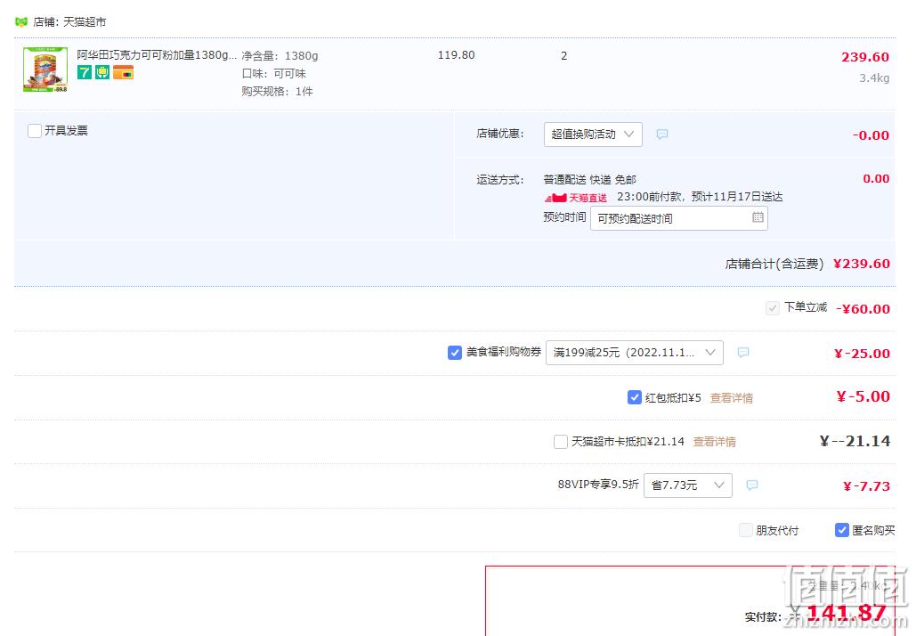Viewport: 916px width, 636px height.
Task: Click the ¥--21.14 supermarket card amount
Action: pos(855,441)
